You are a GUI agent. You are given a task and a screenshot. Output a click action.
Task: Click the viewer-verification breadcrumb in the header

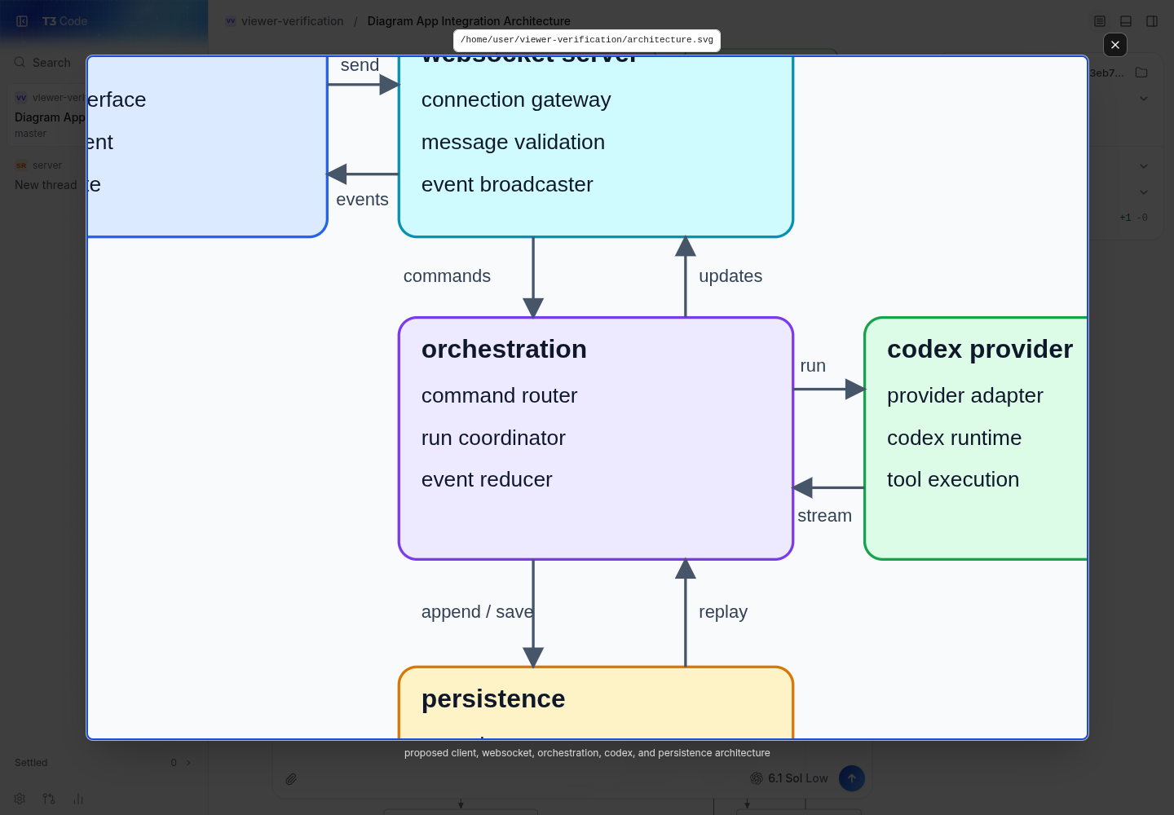(x=292, y=21)
